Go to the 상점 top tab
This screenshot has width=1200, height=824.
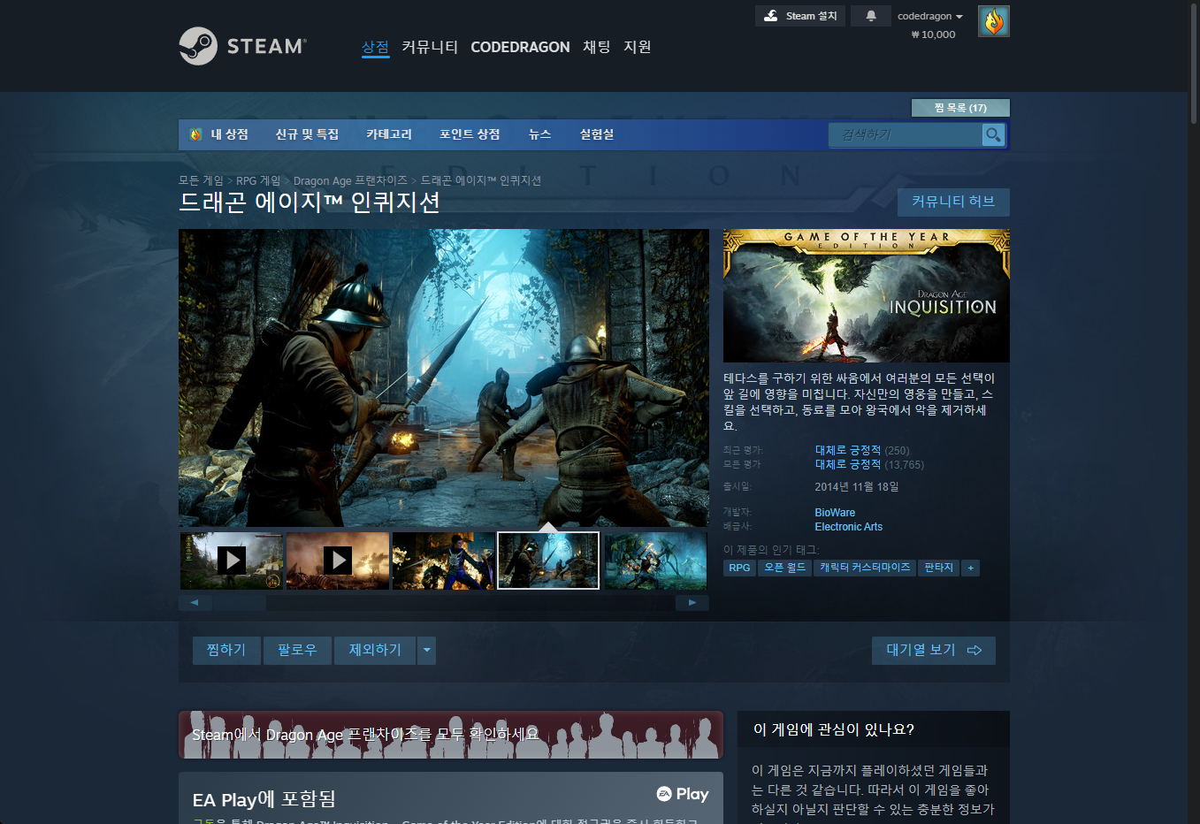pyautogui.click(x=375, y=47)
